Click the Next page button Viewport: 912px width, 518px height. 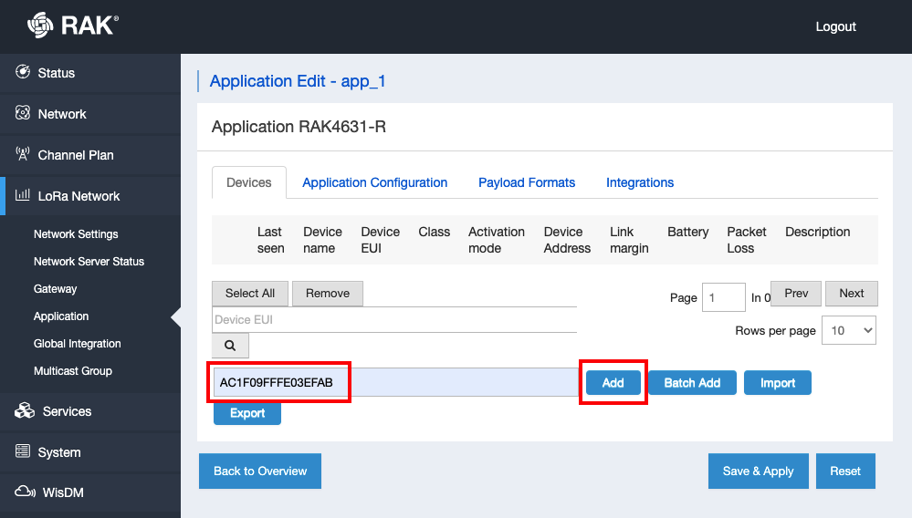click(x=851, y=294)
